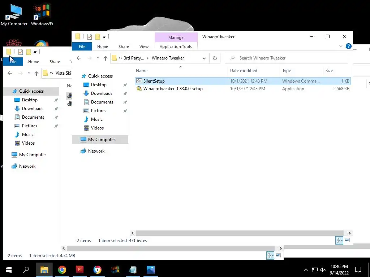Open the Application Tools tab
This screenshot has height=277, width=370.
pyautogui.click(x=176, y=47)
